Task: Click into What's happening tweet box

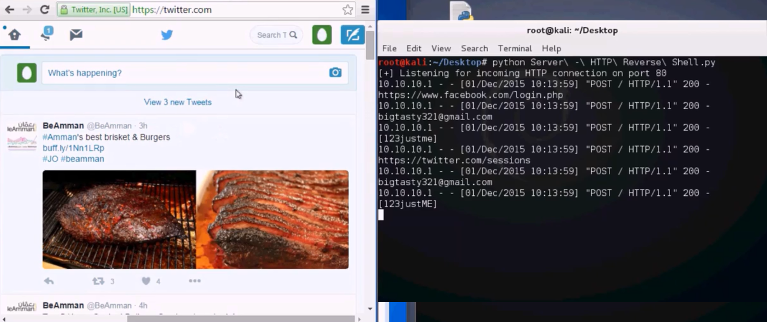Action: click(195, 73)
